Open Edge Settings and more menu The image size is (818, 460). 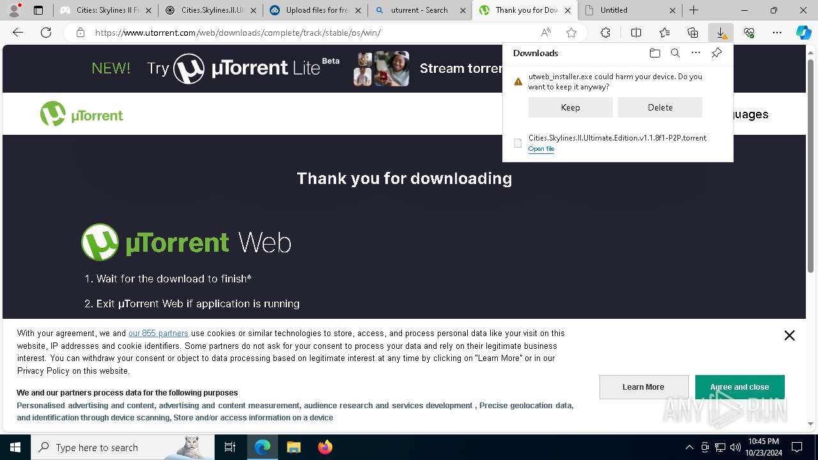pyautogui.click(x=777, y=33)
